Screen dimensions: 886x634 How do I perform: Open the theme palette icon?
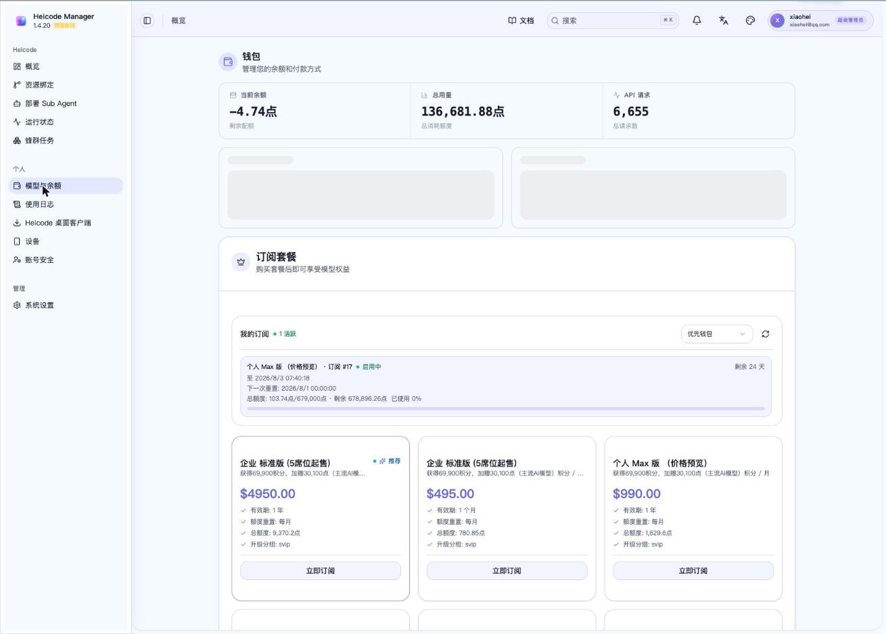[750, 20]
